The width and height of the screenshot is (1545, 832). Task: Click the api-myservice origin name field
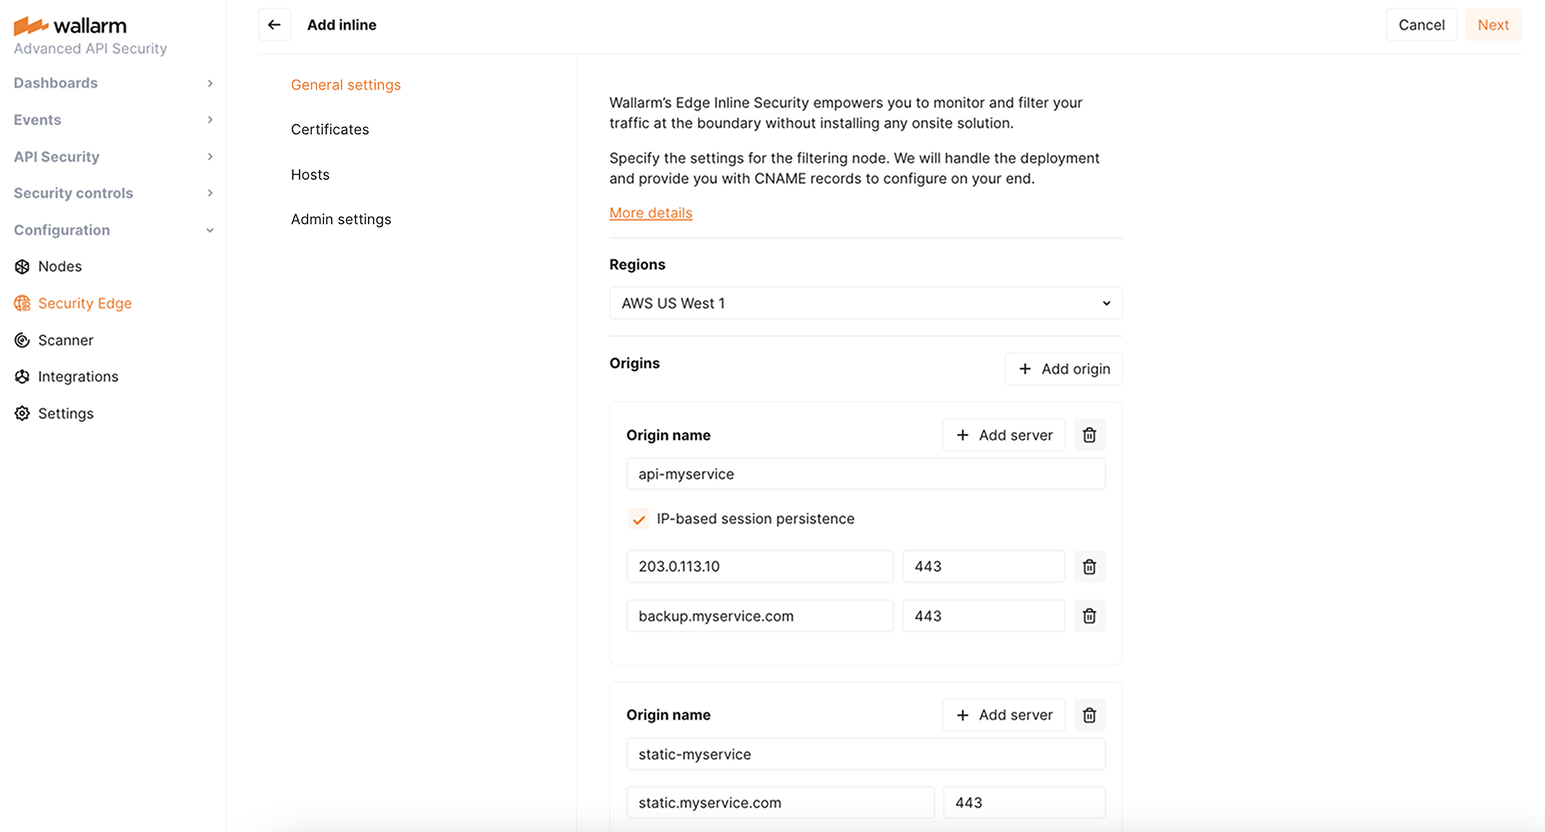click(x=865, y=474)
